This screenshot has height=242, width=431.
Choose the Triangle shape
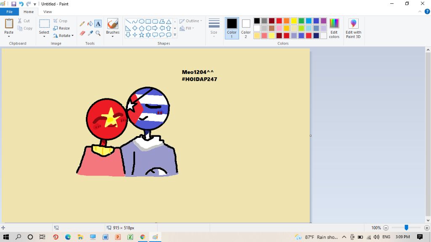169,21
